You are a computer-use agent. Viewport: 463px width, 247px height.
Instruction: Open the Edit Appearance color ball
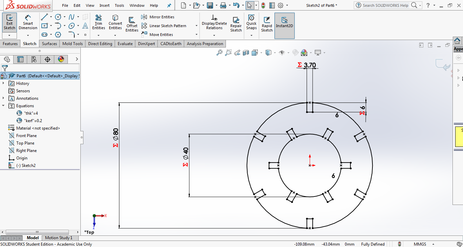pos(304,53)
